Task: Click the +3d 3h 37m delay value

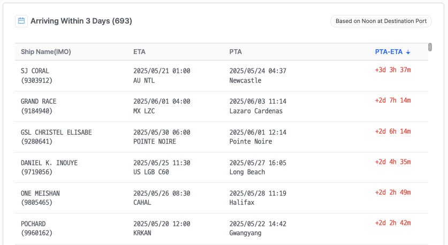Action: (393, 70)
